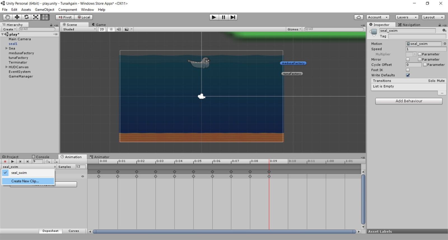Select the Move tool
The height and width of the screenshot is (240, 448).
pos(17,17)
